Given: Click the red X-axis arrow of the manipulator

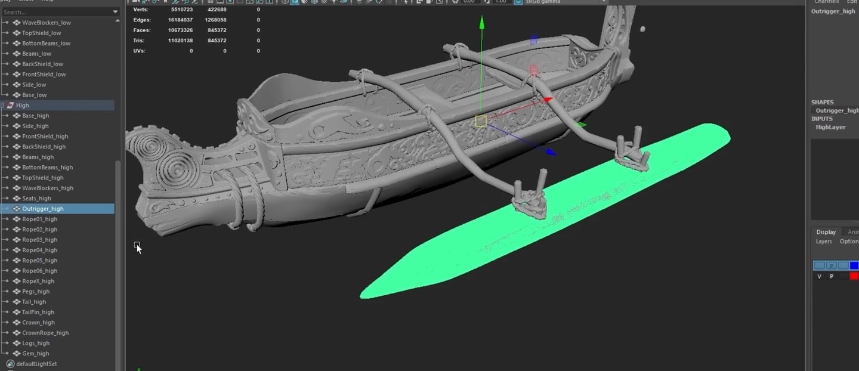Looking at the screenshot, I should (x=548, y=100).
